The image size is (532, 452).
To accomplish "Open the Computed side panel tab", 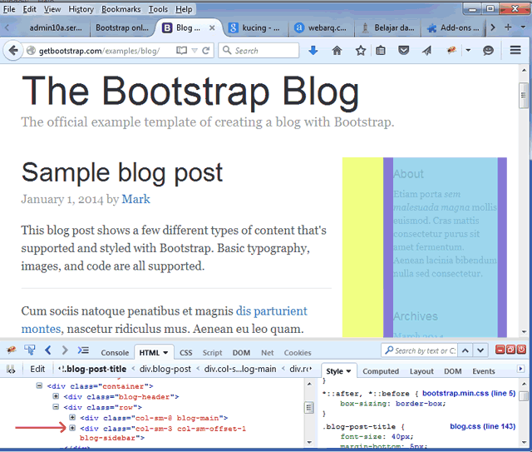I will [x=381, y=371].
